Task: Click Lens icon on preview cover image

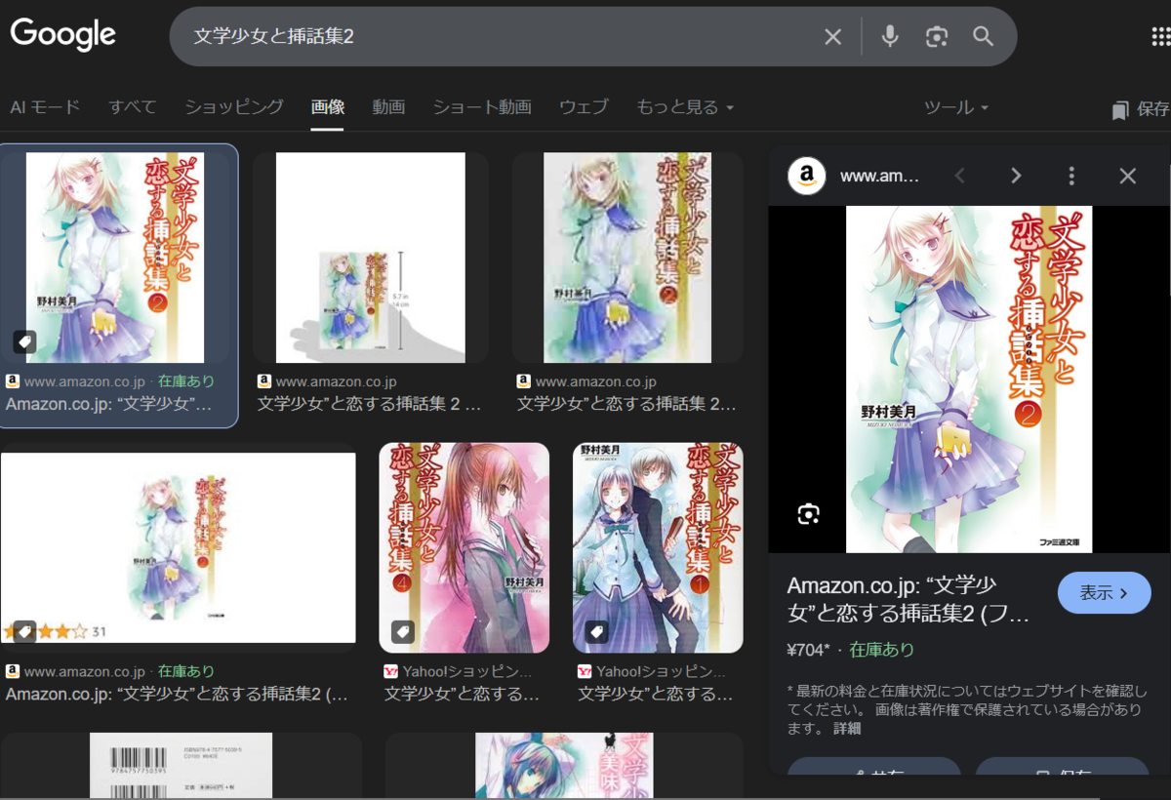Action: coord(807,514)
